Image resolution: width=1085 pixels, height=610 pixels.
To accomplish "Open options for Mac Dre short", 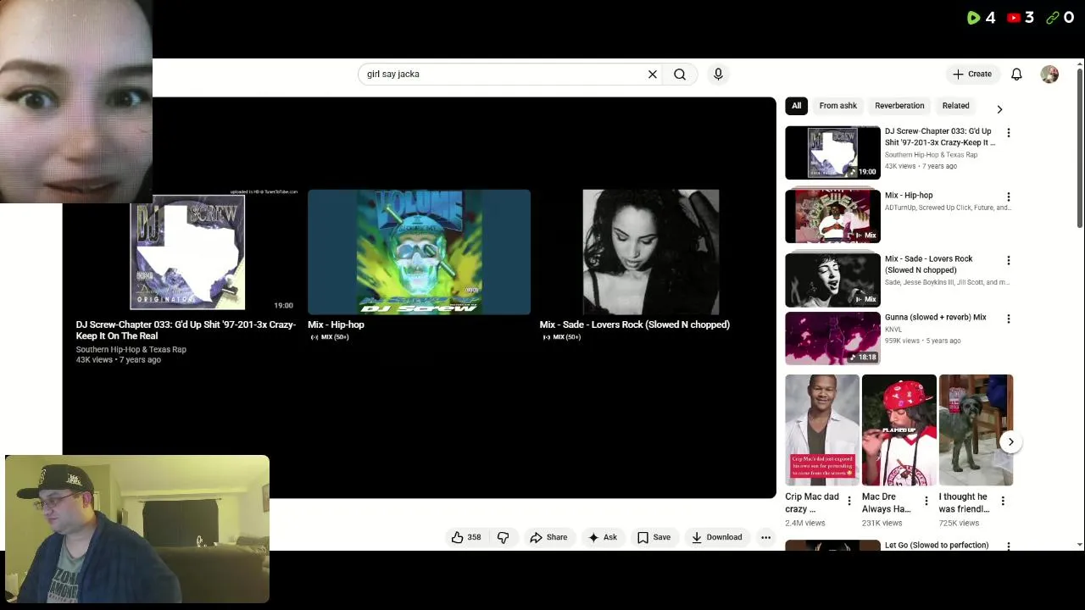I will tap(926, 501).
